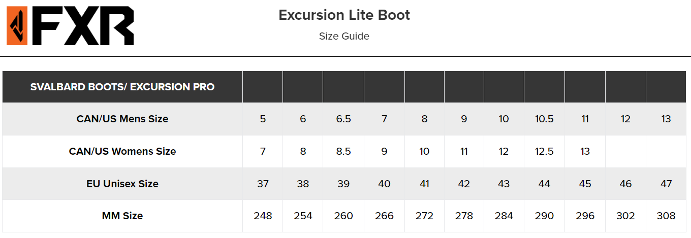This screenshot has width=691, height=238.
Task: Select womens size 8.5 cell
Action: [x=343, y=151]
